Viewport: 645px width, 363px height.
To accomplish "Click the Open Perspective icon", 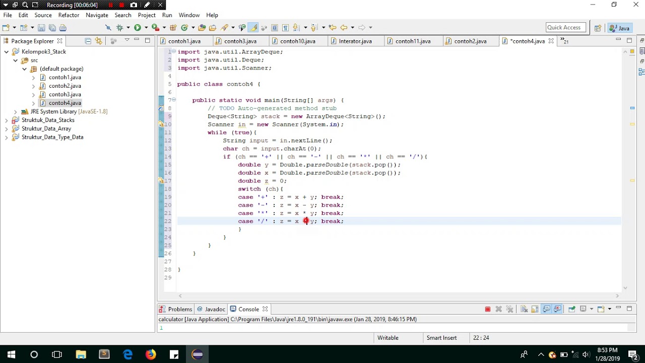I will pyautogui.click(x=598, y=28).
